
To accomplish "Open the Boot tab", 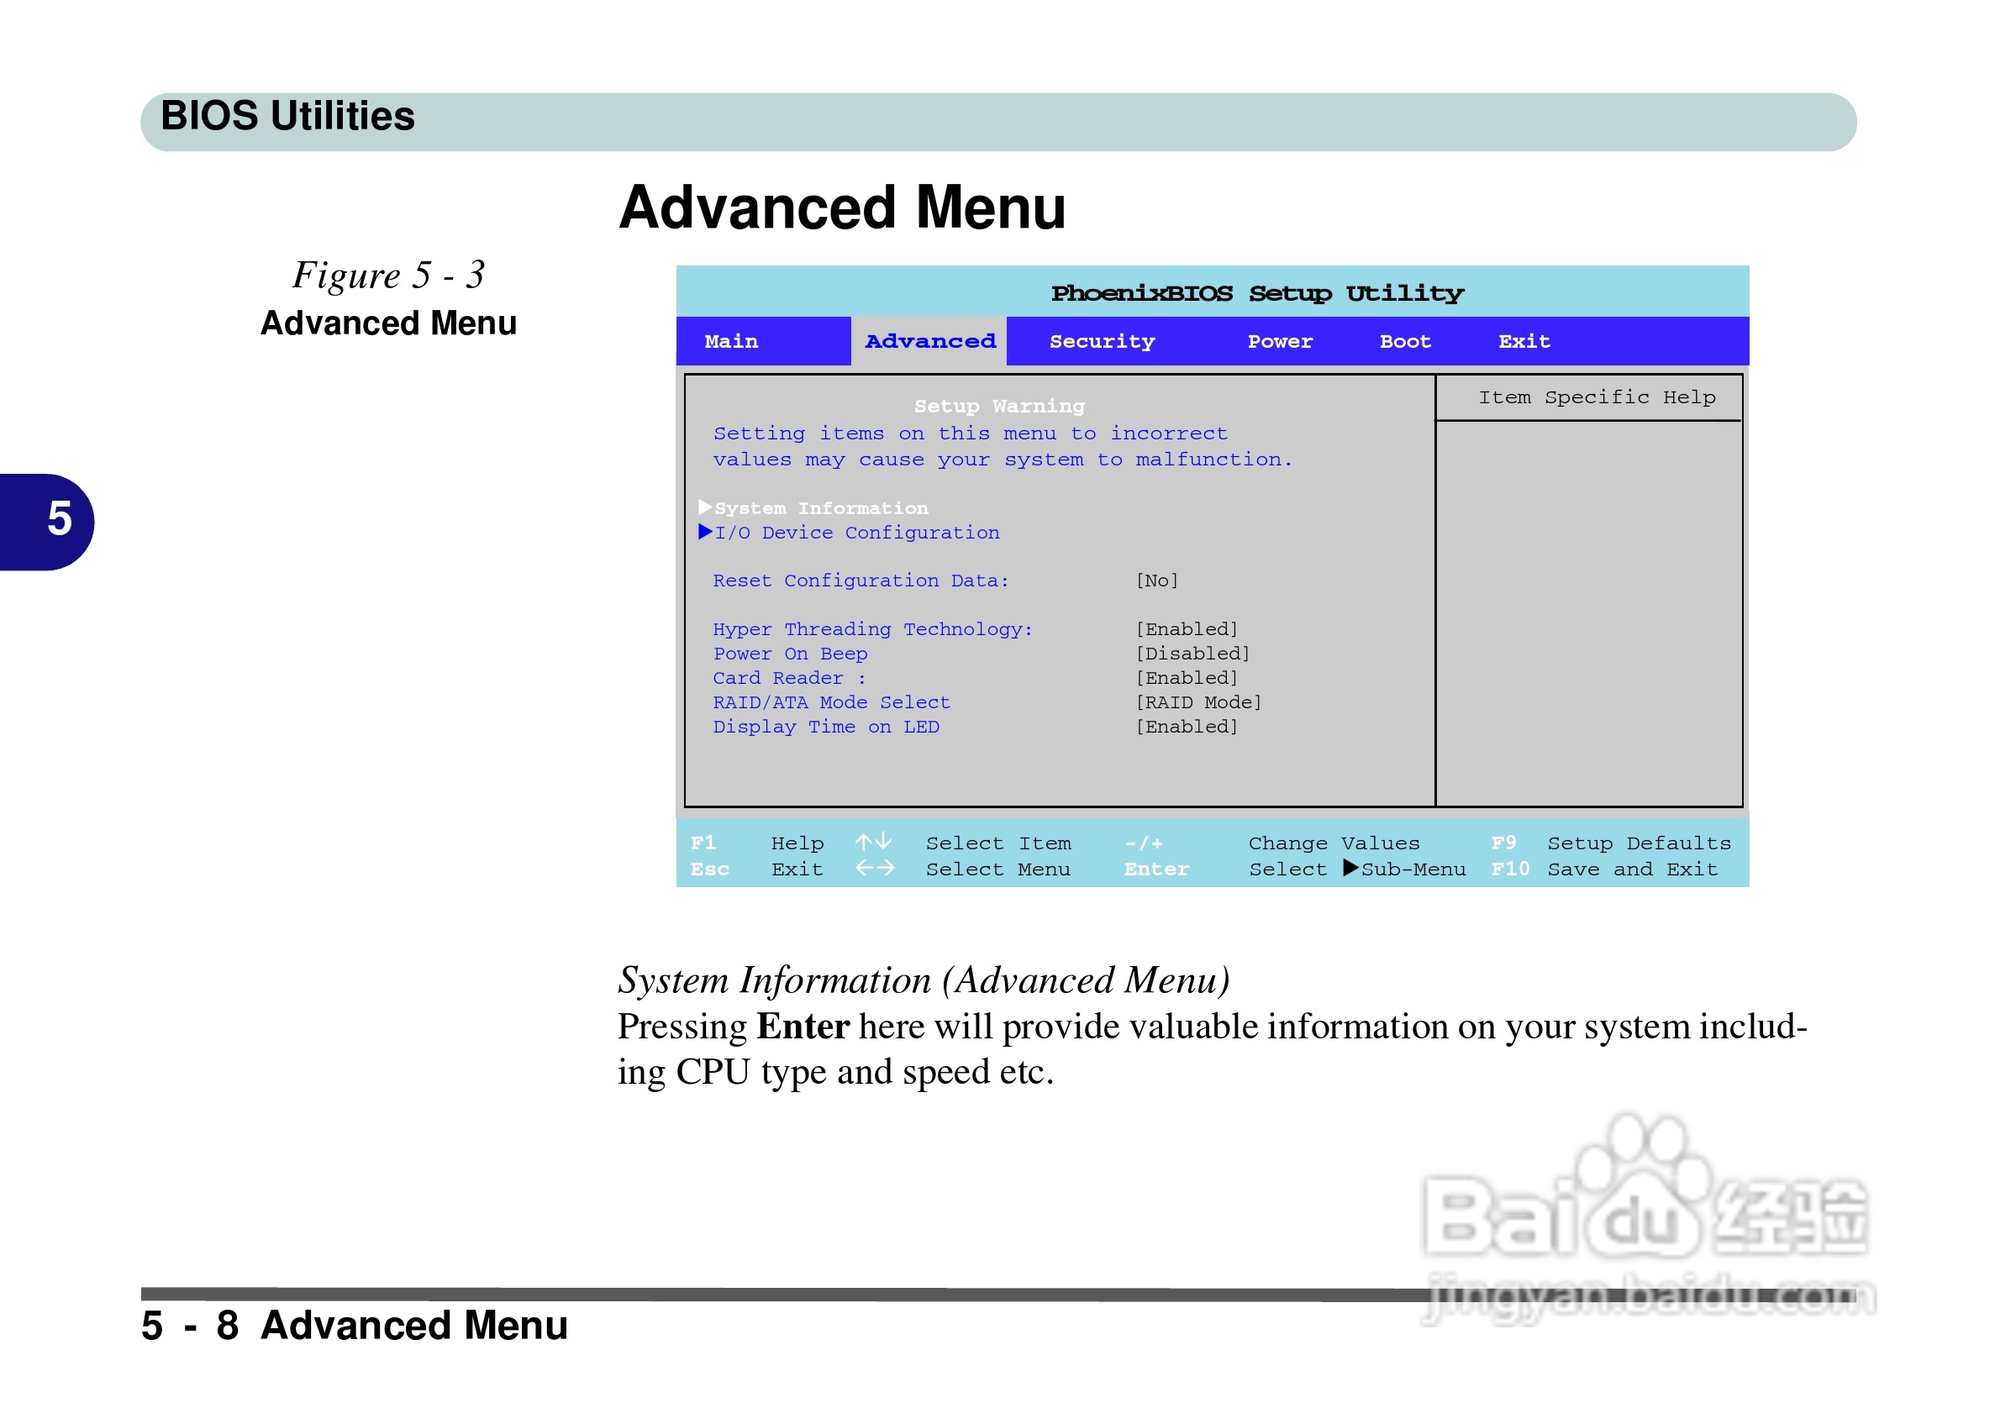I will pyautogui.click(x=1404, y=341).
